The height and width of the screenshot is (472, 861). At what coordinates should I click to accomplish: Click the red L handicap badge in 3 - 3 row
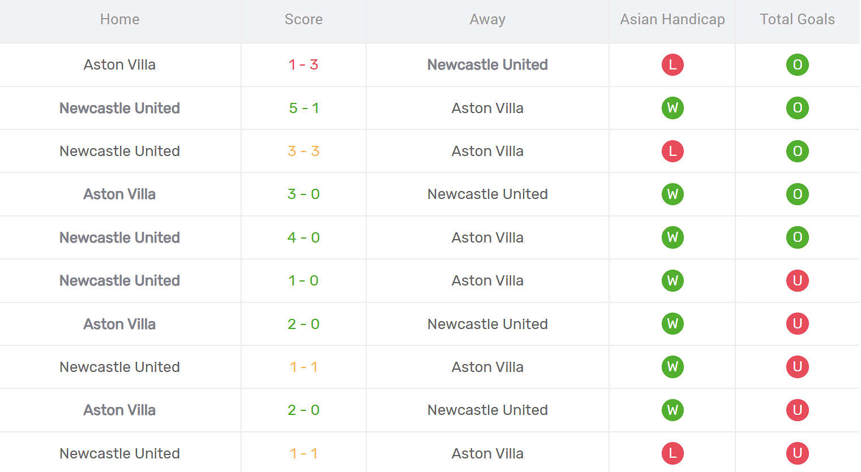[x=672, y=151]
